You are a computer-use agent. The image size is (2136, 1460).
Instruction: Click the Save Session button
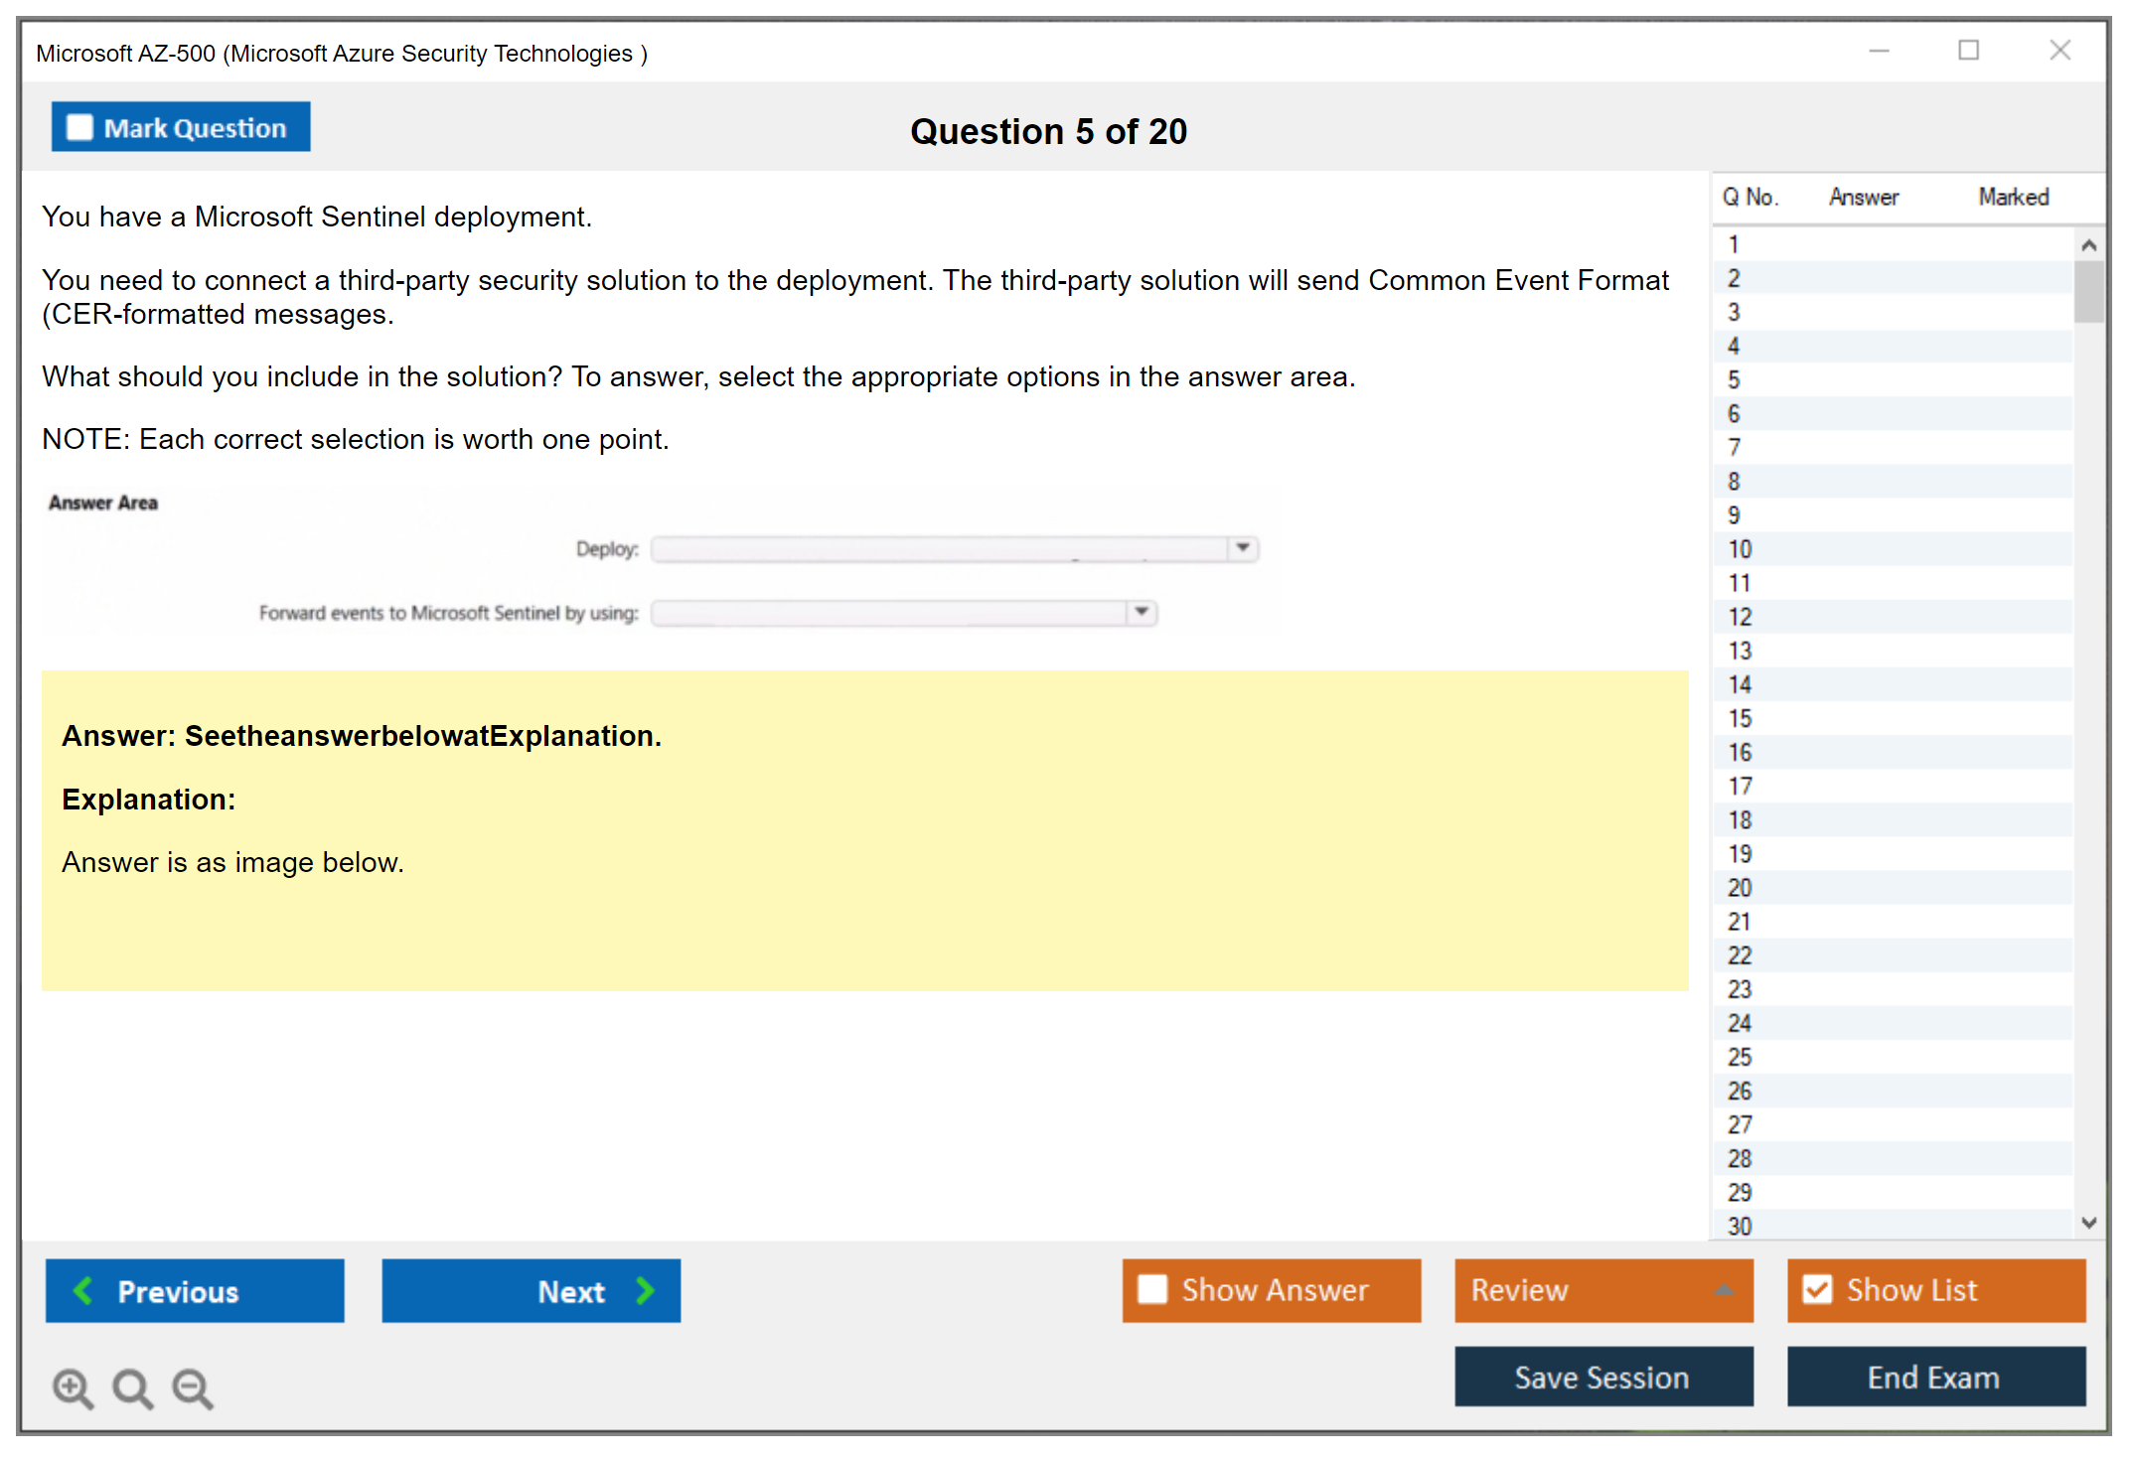pyautogui.click(x=1602, y=1377)
